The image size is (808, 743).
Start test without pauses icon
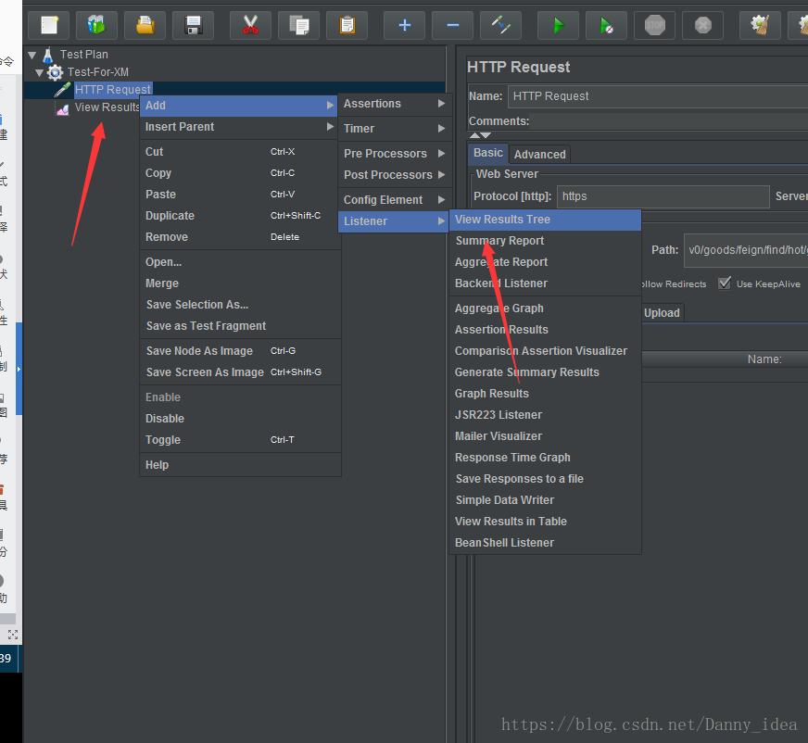[x=607, y=25]
